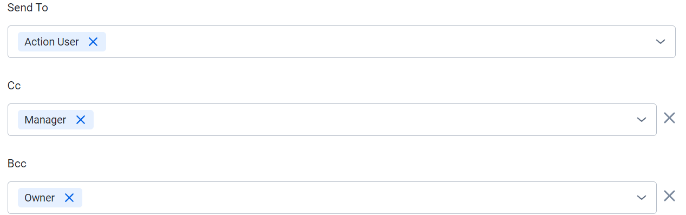This screenshot has width=686, height=215.
Task: Delete the entire Bcc field row
Action: pyautogui.click(x=669, y=196)
